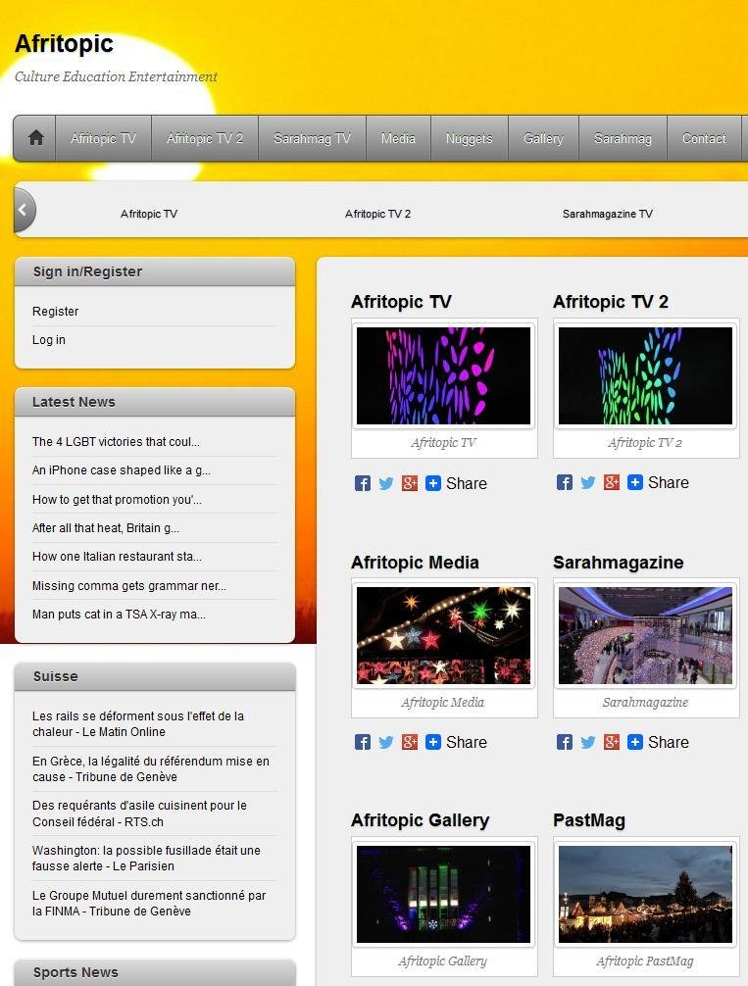Share Afritopic Media on Facebook
This screenshot has height=986, width=748.
[x=363, y=742]
